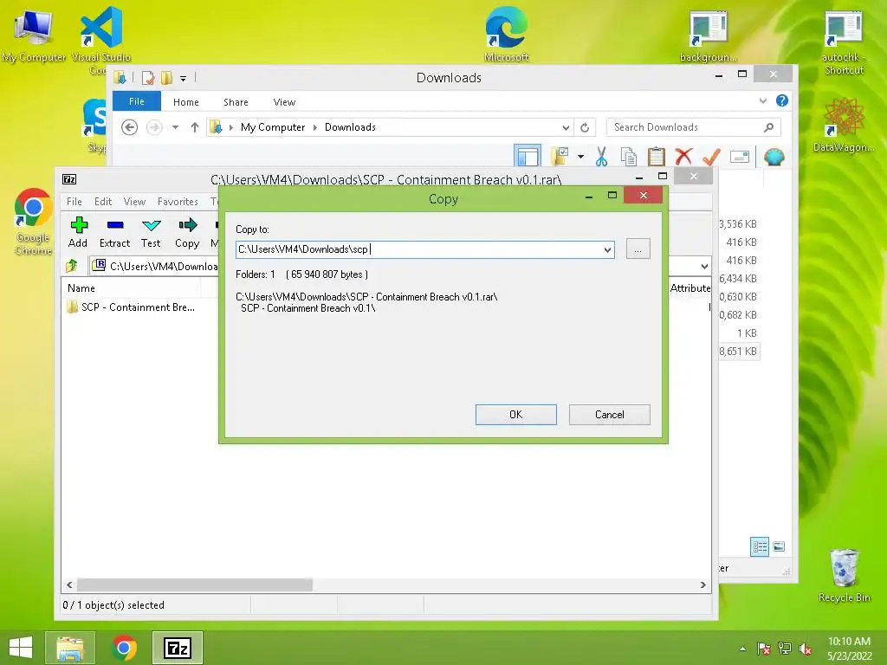The height and width of the screenshot is (665, 887).
Task: Click Downloads in Explorer breadcrumb
Action: (350, 127)
